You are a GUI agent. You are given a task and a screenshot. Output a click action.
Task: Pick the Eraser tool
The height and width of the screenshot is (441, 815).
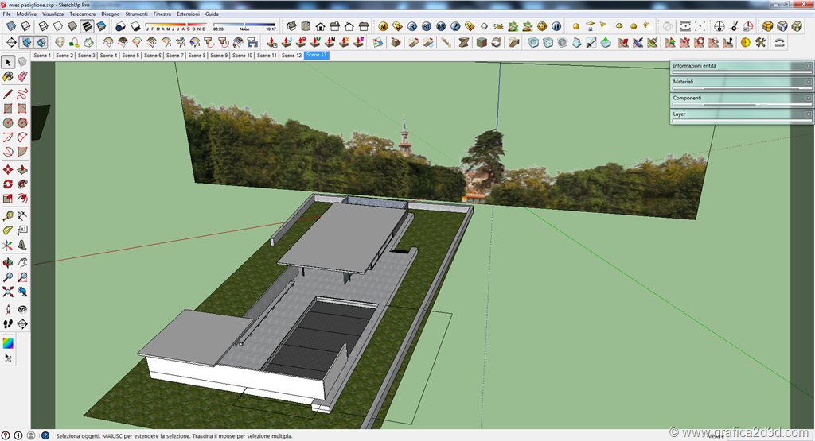click(x=22, y=76)
